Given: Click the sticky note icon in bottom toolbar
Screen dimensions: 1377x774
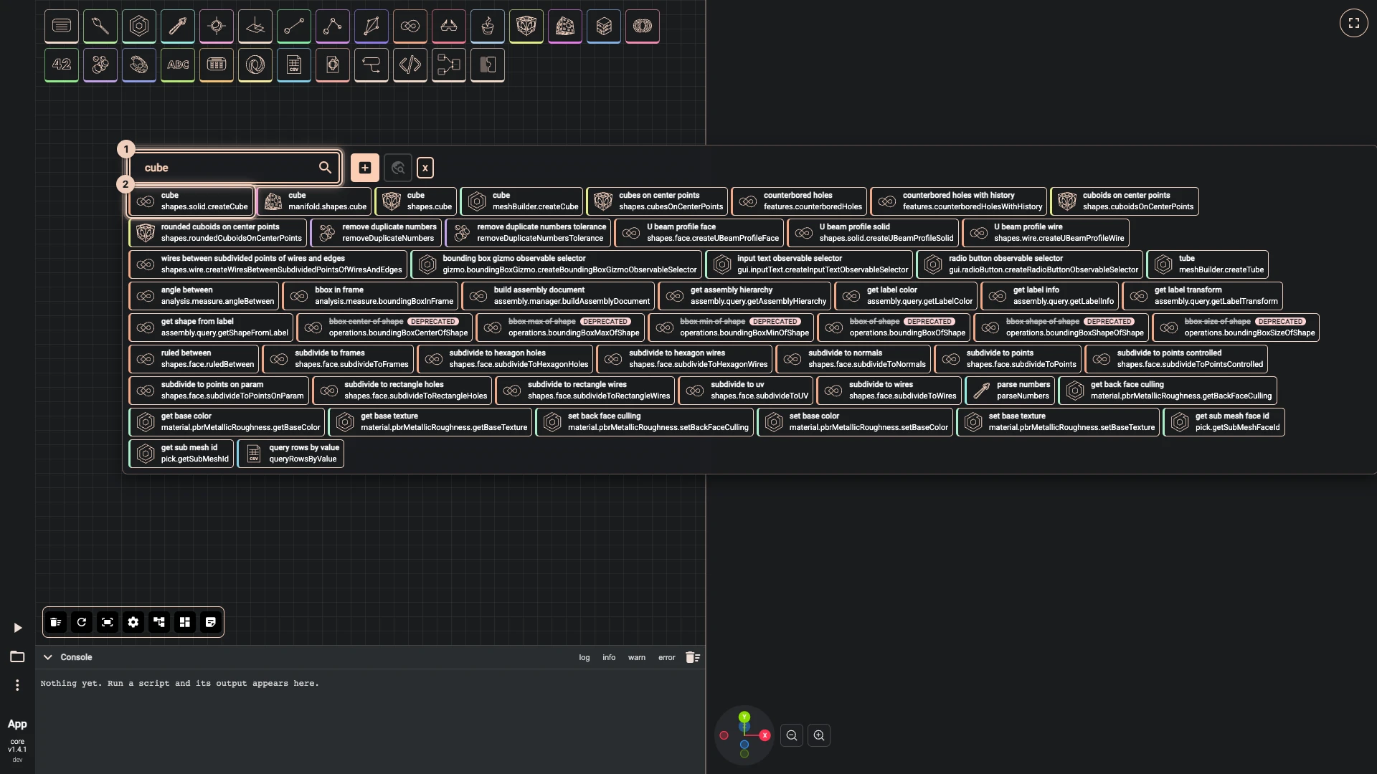Looking at the screenshot, I should (x=211, y=622).
